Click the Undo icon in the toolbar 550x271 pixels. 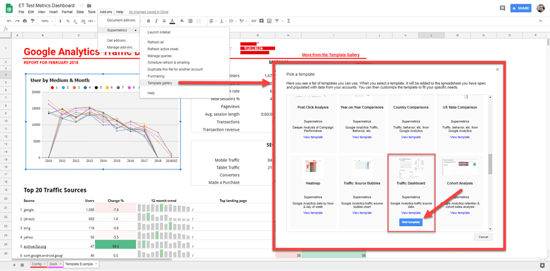(x=9, y=21)
